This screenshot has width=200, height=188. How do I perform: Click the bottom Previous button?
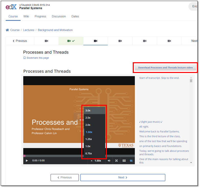tap(65, 177)
